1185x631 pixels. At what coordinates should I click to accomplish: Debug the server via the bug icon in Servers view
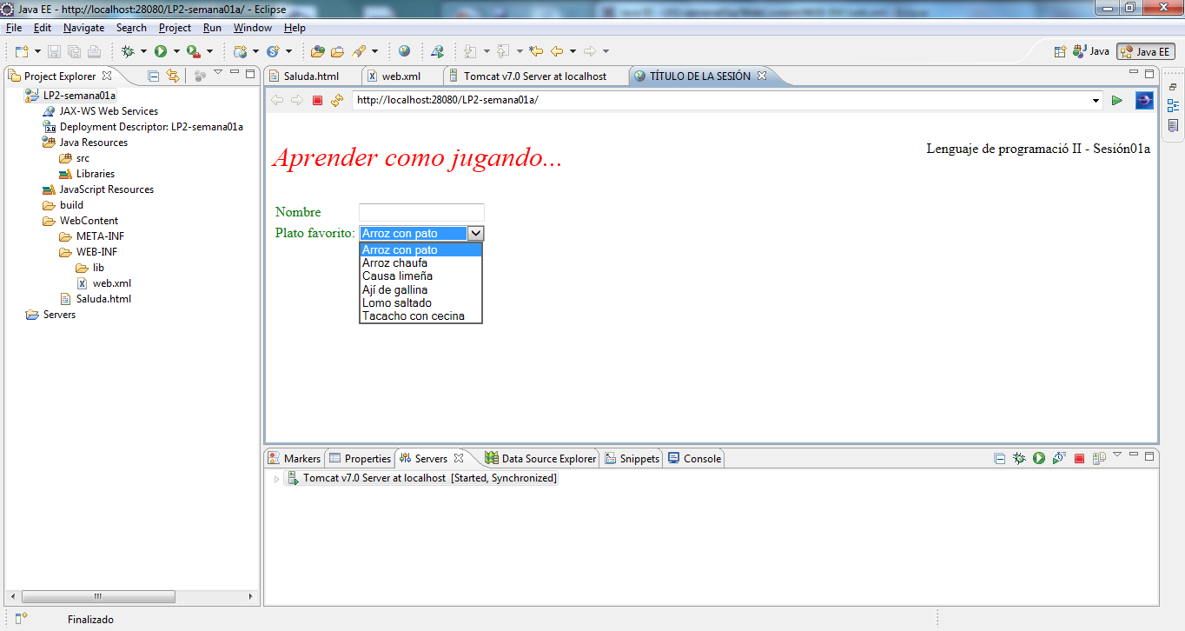click(x=1019, y=458)
